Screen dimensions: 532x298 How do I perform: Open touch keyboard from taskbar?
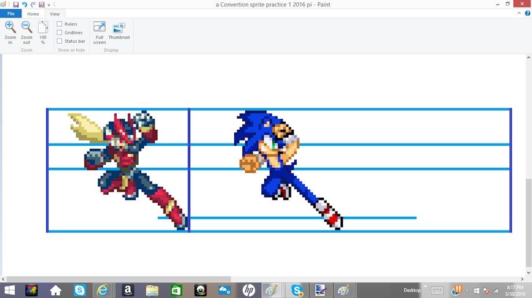[x=437, y=291]
